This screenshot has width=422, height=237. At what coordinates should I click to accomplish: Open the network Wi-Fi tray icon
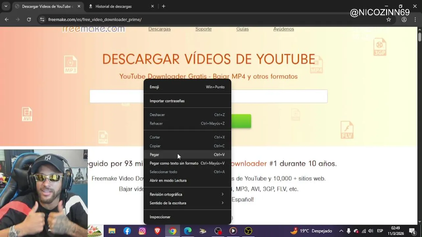pyautogui.click(x=364, y=231)
